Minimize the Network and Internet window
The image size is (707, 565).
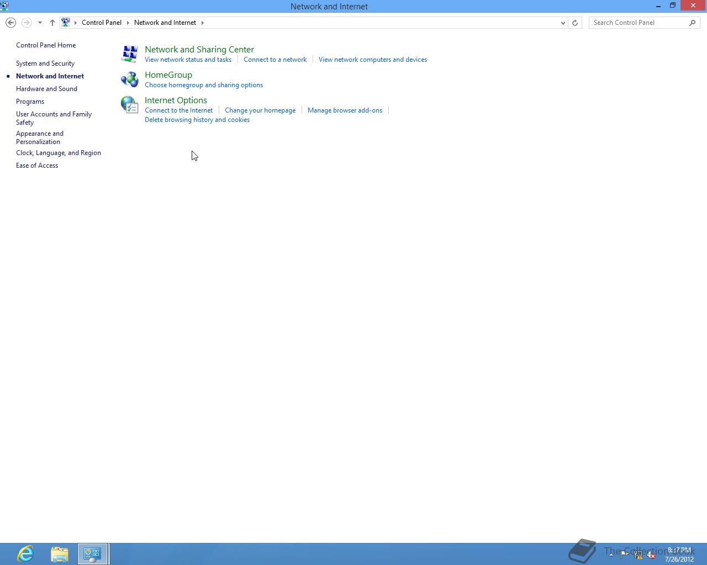click(x=658, y=6)
